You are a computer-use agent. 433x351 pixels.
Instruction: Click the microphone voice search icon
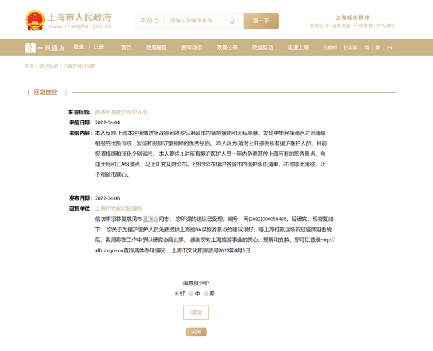[232, 21]
